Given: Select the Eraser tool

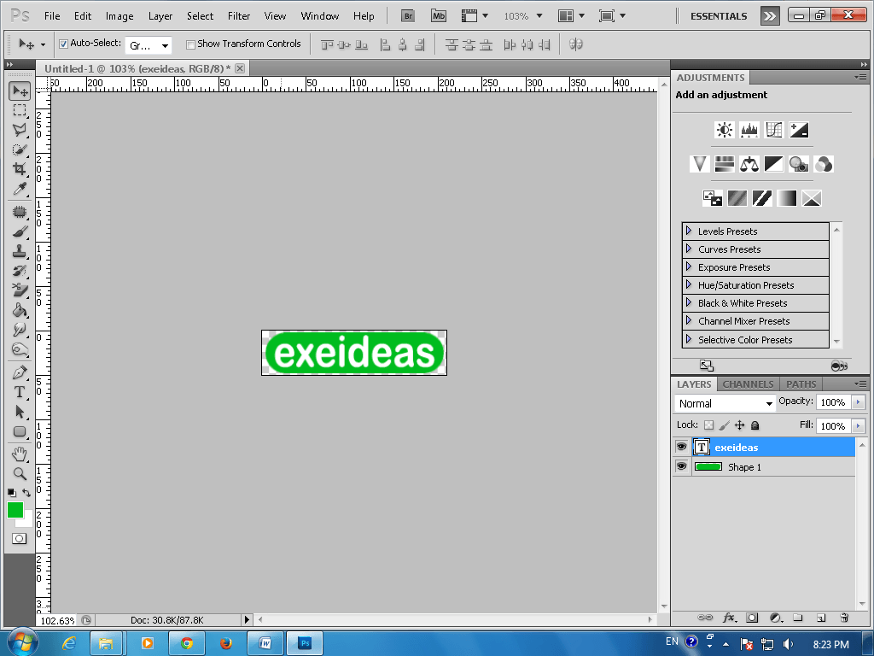Looking at the screenshot, I should 20,290.
